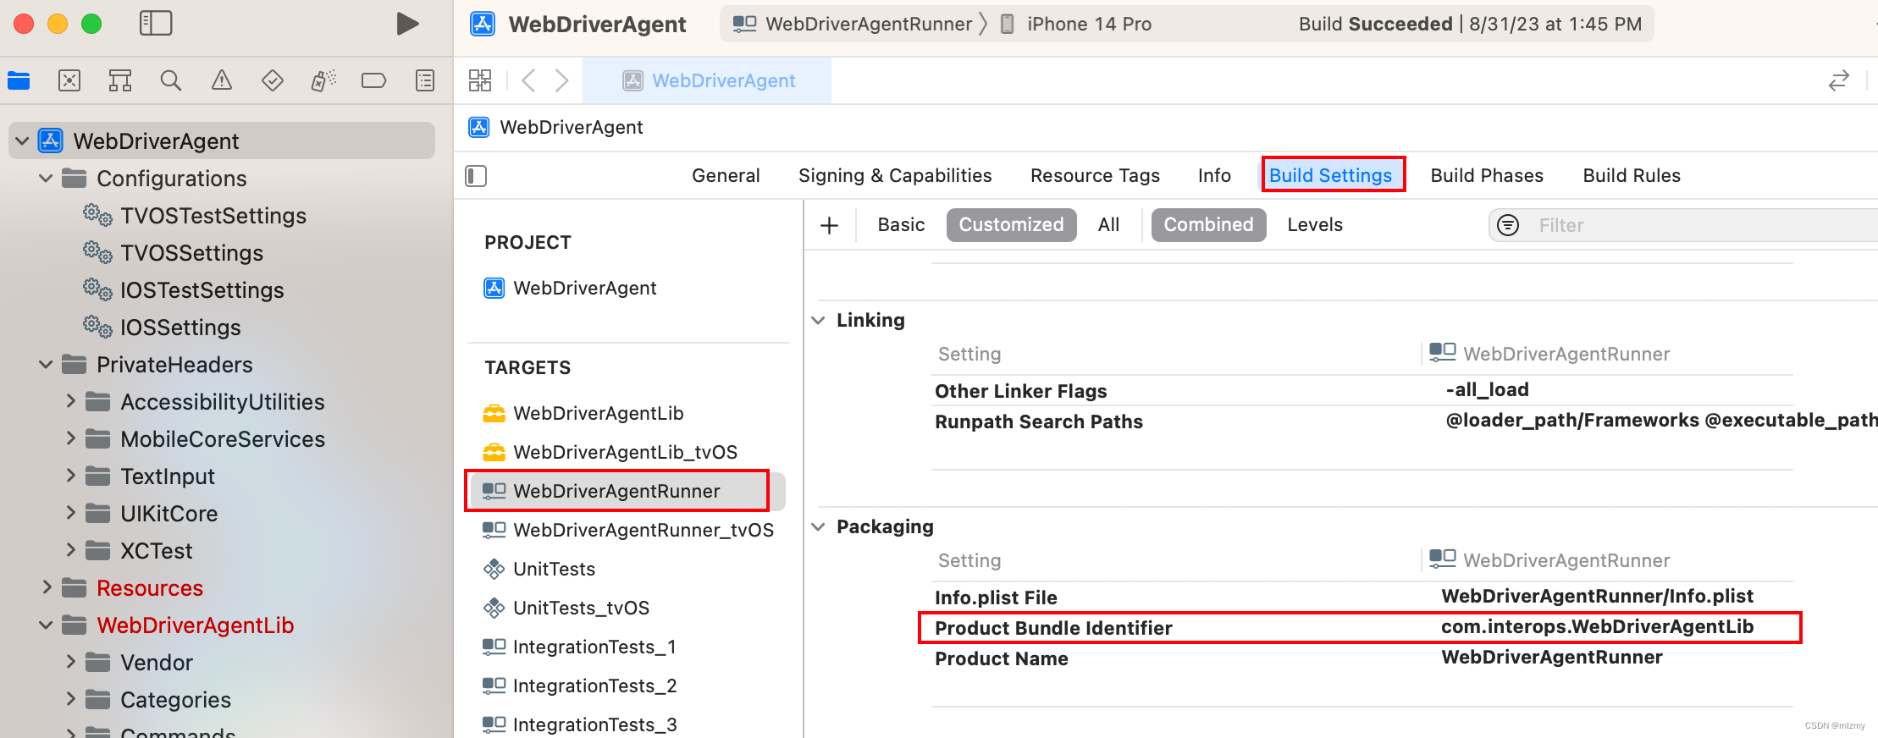Expand the MobileCoreServices folder
The height and width of the screenshot is (738, 1878).
tap(71, 438)
